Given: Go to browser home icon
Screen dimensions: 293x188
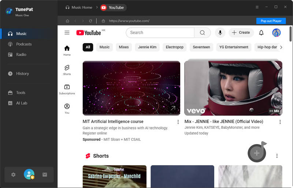Looking at the screenshot, I should [67, 21].
